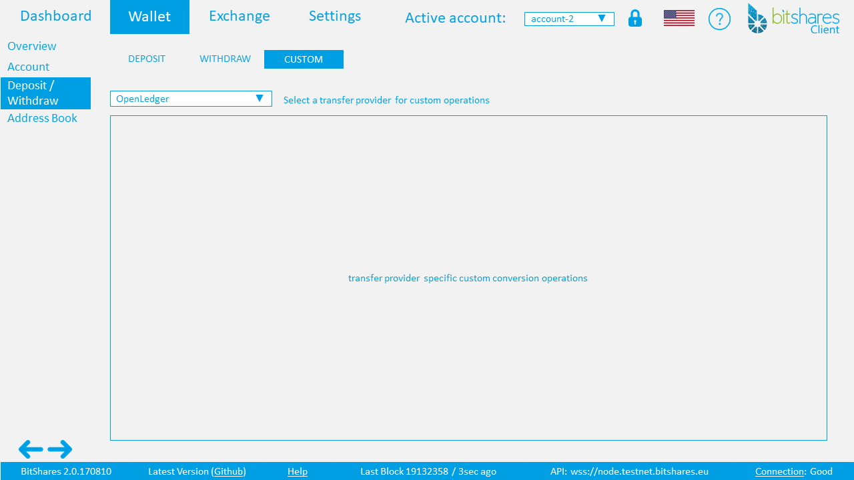This screenshot has height=480, width=854.
Task: Click the Help link in footer
Action: [298, 471]
